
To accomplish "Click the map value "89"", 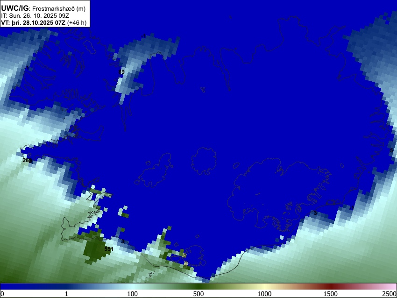I will click(x=121, y=72).
